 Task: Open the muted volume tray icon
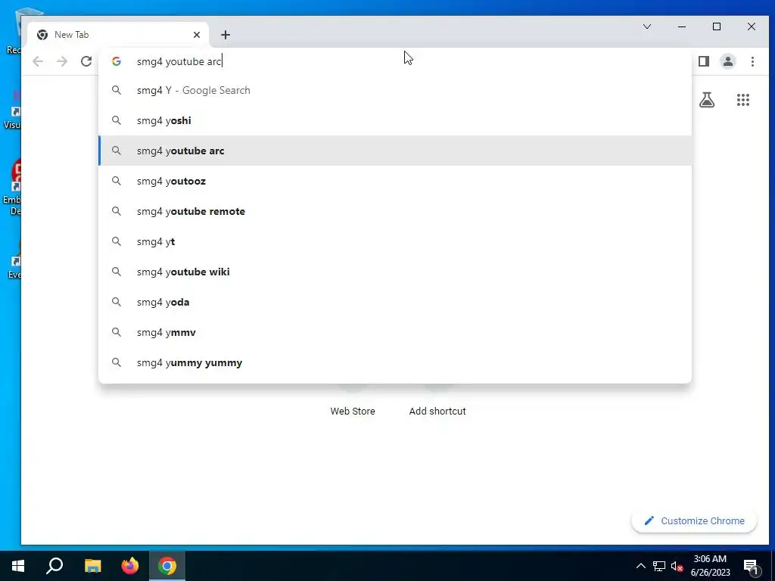pyautogui.click(x=677, y=566)
